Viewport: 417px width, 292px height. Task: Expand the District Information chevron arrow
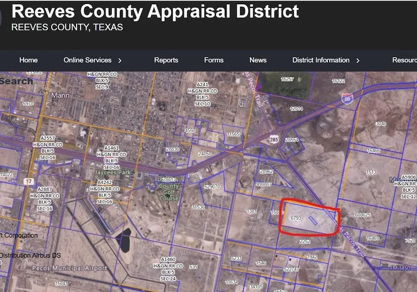point(358,61)
